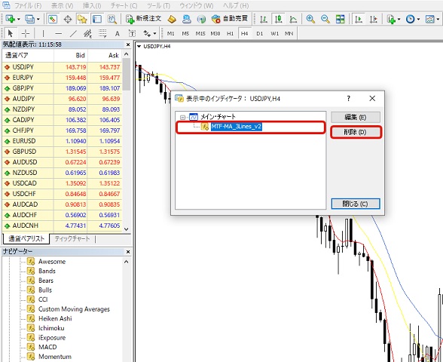Screen dimensions: 443x362
Task: Open the 挿入 (I) menu
Action: click(x=92, y=5)
